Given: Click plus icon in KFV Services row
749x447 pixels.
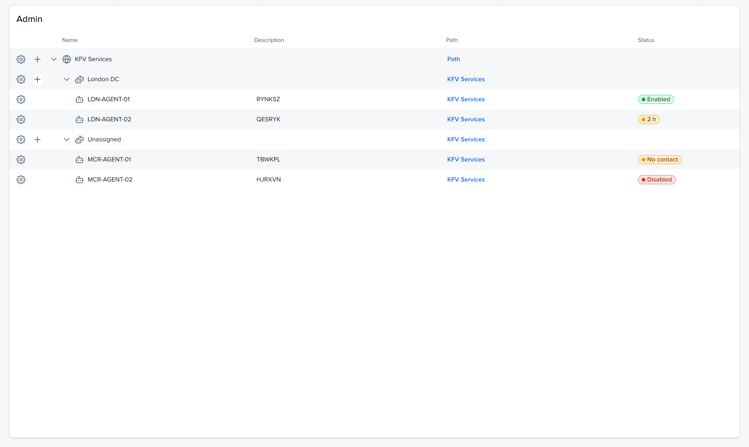Looking at the screenshot, I should (x=37, y=59).
